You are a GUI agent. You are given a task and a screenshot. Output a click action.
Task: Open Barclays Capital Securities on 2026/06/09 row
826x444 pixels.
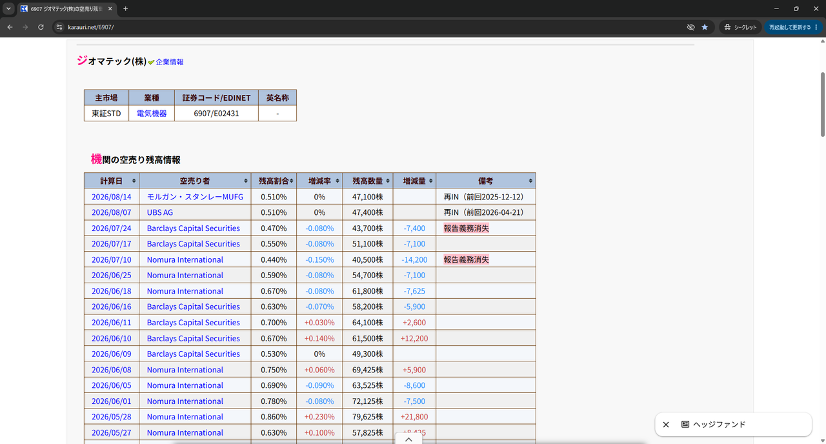pyautogui.click(x=194, y=354)
